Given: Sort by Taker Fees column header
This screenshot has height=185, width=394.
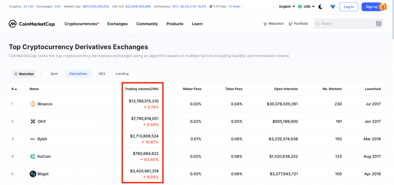Looking at the screenshot, I should 234,89.
